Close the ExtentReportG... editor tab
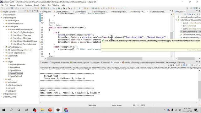The height and width of the screenshot is (113, 201). tap(148, 12)
